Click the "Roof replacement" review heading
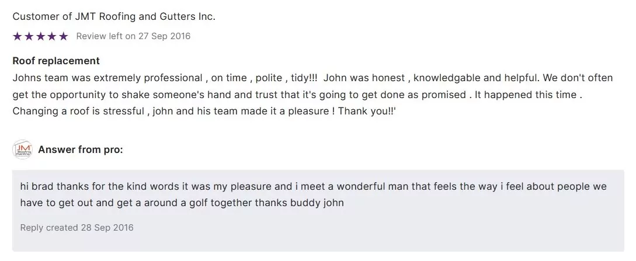Viewport: 636px width, 261px height. [x=56, y=61]
